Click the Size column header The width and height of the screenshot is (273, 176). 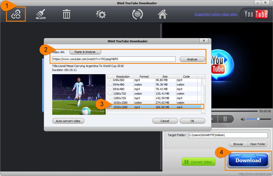[x=165, y=77]
